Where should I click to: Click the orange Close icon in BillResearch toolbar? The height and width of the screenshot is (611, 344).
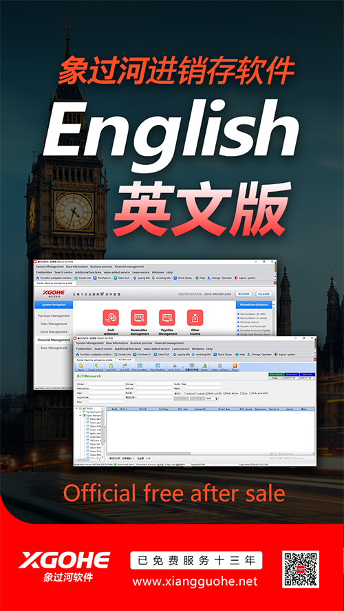(235, 366)
